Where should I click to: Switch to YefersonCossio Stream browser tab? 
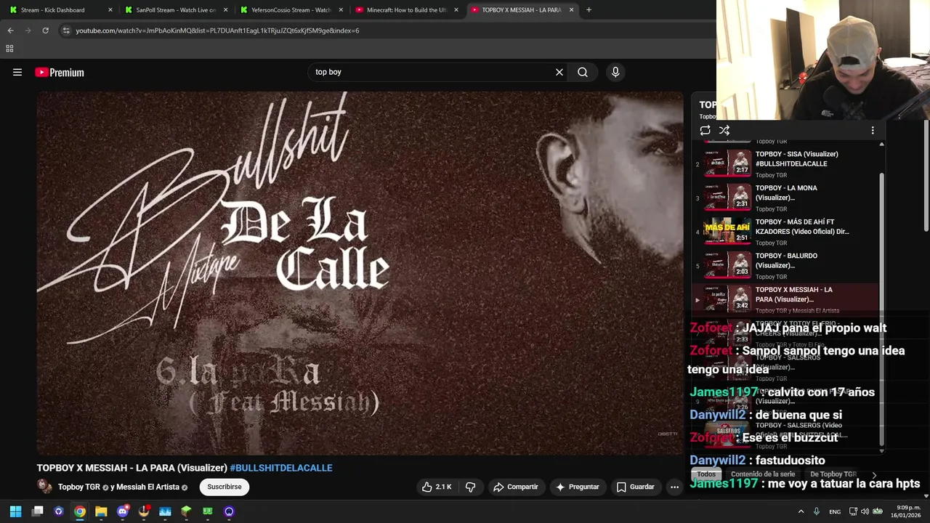coord(291,10)
